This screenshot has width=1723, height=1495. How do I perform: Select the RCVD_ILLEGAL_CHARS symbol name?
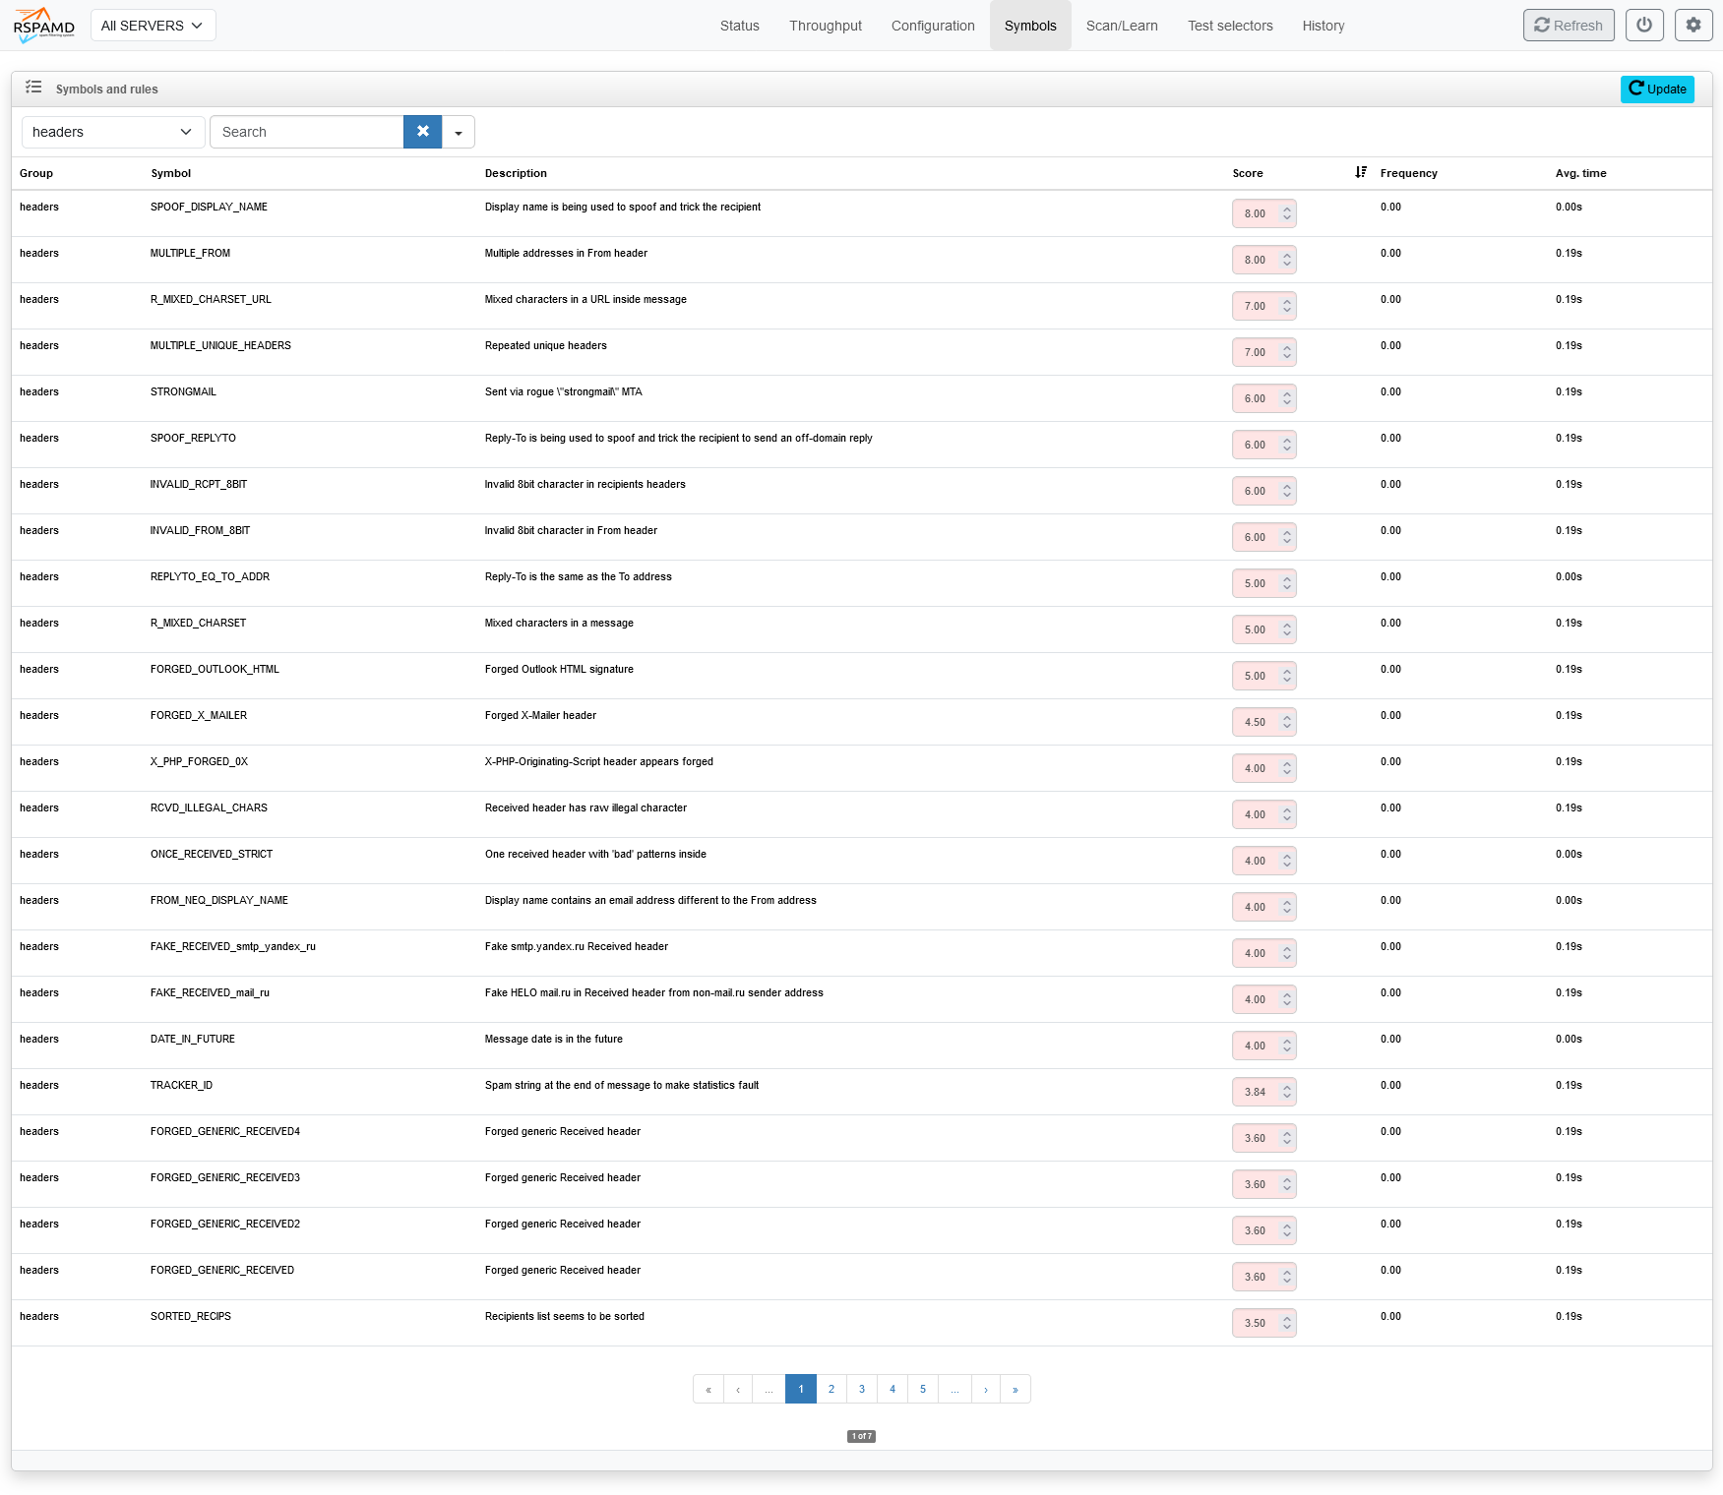click(209, 808)
